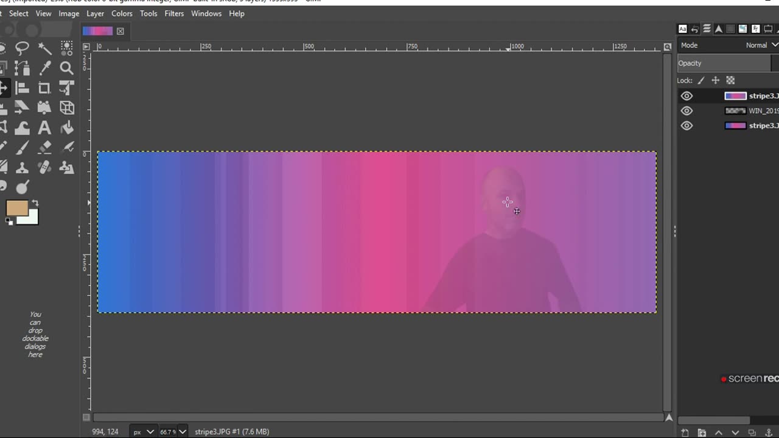
Task: Open ruler corner image menu arrow
Action: point(86,46)
